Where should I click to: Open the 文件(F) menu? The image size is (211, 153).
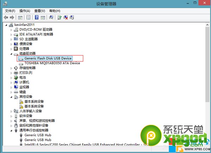click(x=10, y=11)
